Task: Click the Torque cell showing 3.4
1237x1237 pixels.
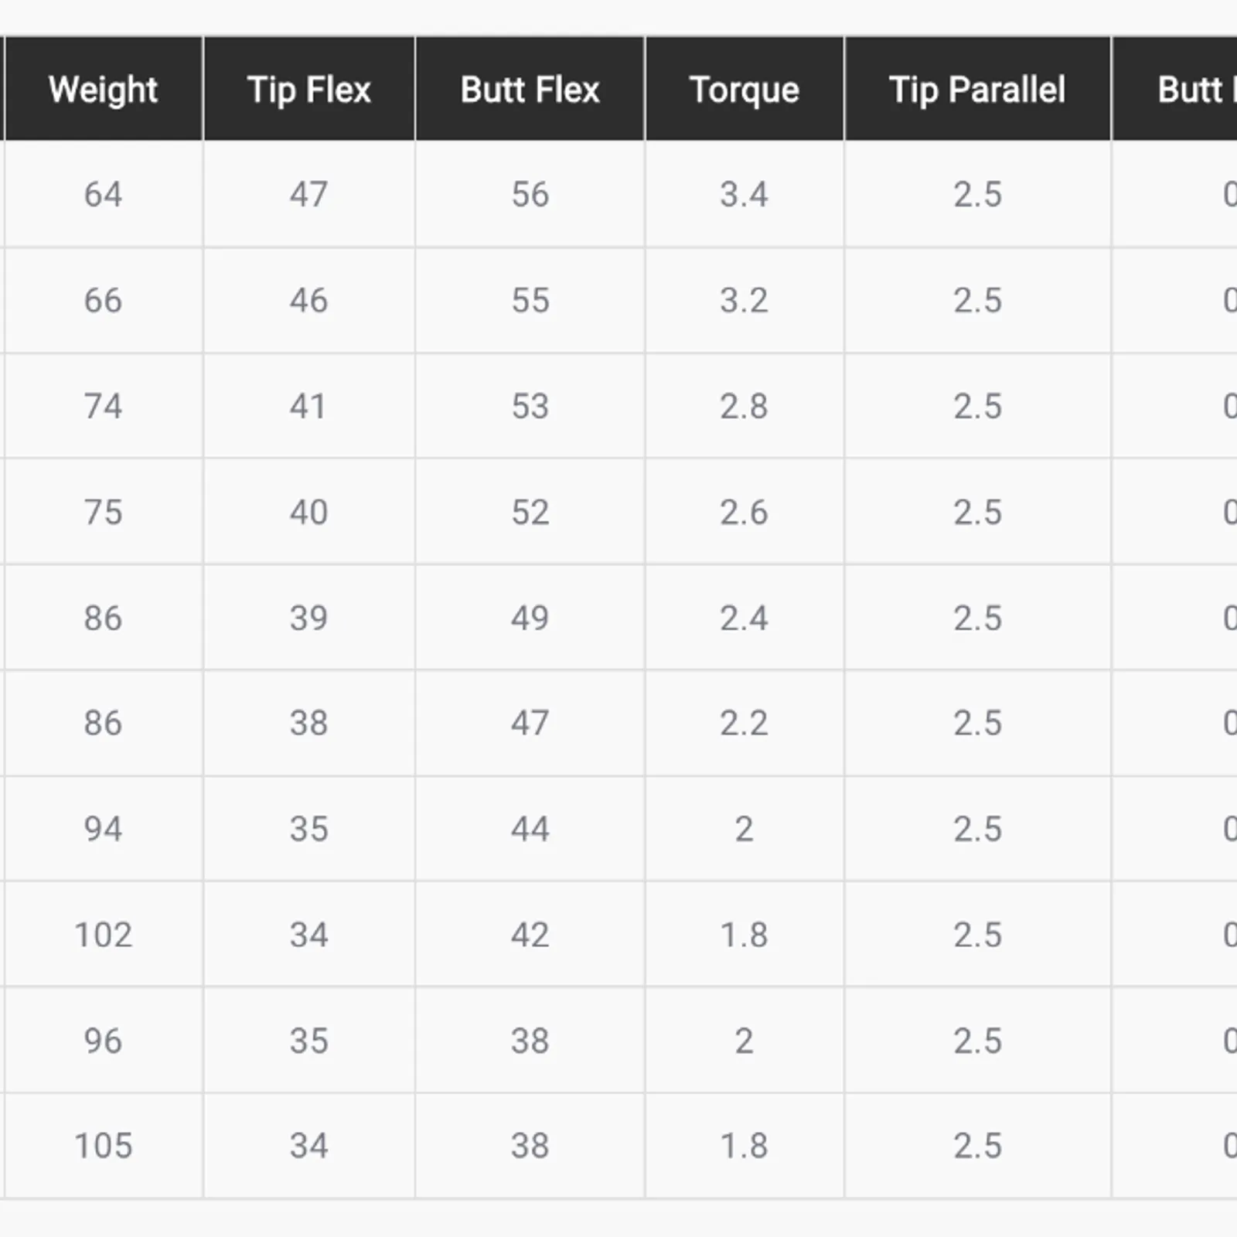Action: pyautogui.click(x=744, y=194)
